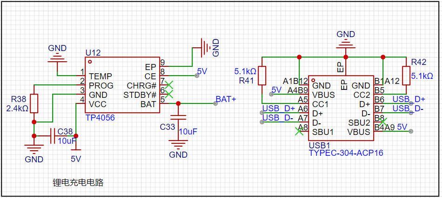Click the no-connect mark on SBU1 pin
Viewport: 442px width, 198px height.
click(x=299, y=131)
